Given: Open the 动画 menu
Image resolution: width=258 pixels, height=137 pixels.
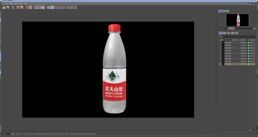Looking at the screenshot, I should click(x=25, y=4).
